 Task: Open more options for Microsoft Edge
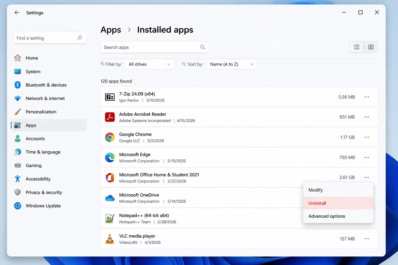[366, 157]
